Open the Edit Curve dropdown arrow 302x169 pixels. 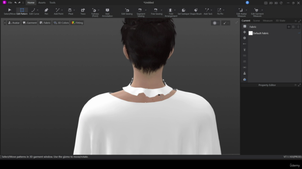tap(38, 10)
